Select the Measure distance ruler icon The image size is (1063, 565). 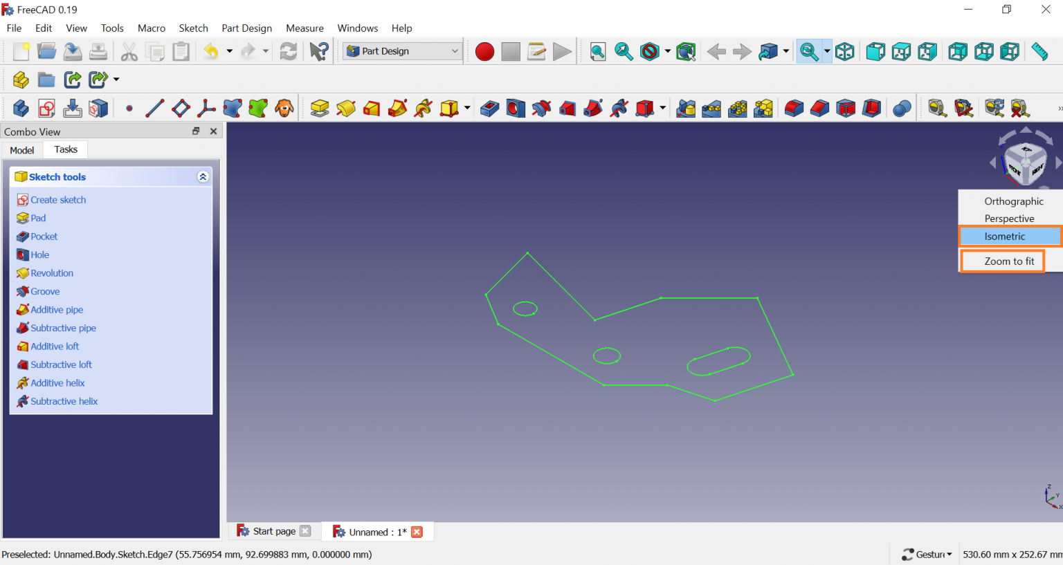click(1039, 52)
